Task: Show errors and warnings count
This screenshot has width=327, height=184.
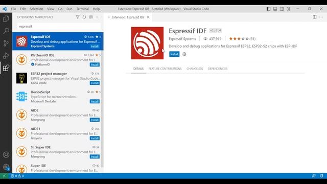Action: click(x=17, y=176)
